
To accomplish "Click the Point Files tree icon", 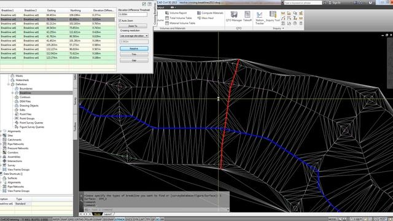I will click(x=17, y=114).
